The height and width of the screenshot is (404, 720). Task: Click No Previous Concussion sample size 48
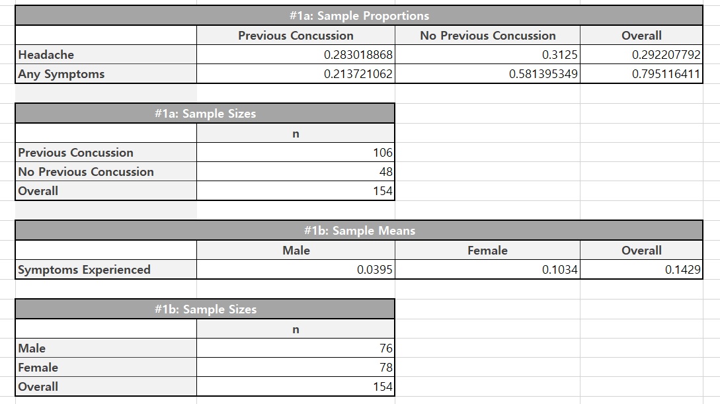pyautogui.click(x=296, y=172)
